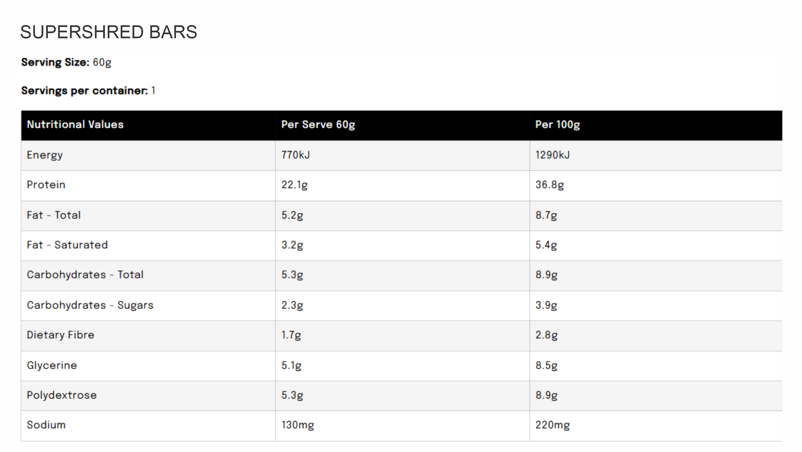Click the Fat - Saturated row label
The image size is (802, 452).
tap(67, 245)
